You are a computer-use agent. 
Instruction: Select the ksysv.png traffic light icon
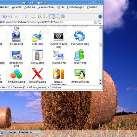point(37,55)
